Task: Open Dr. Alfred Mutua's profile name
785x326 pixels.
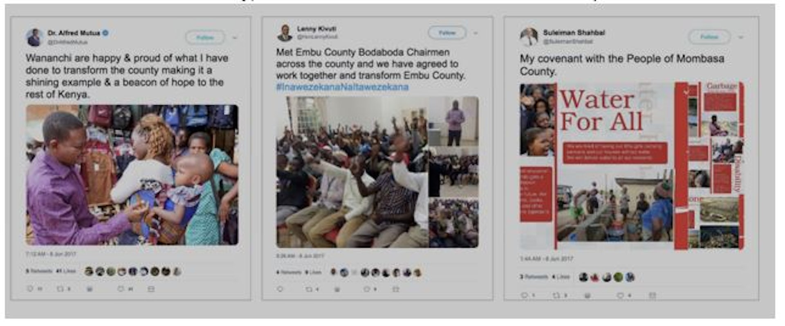Action: click(74, 33)
